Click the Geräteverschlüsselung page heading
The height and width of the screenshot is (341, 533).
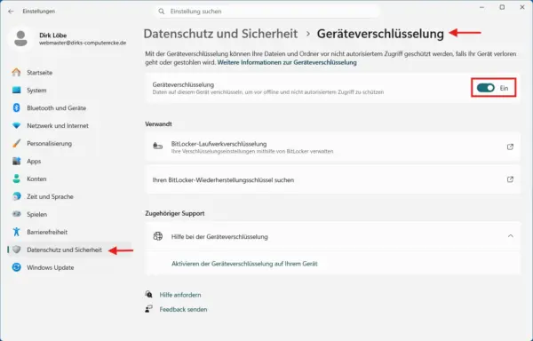pos(380,34)
